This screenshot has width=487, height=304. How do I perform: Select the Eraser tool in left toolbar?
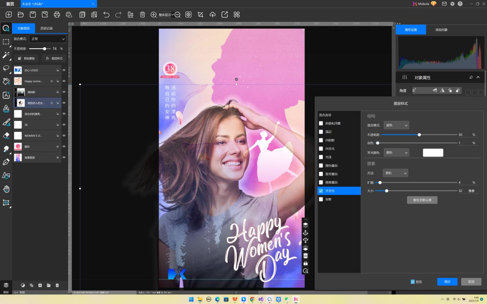(x=6, y=135)
